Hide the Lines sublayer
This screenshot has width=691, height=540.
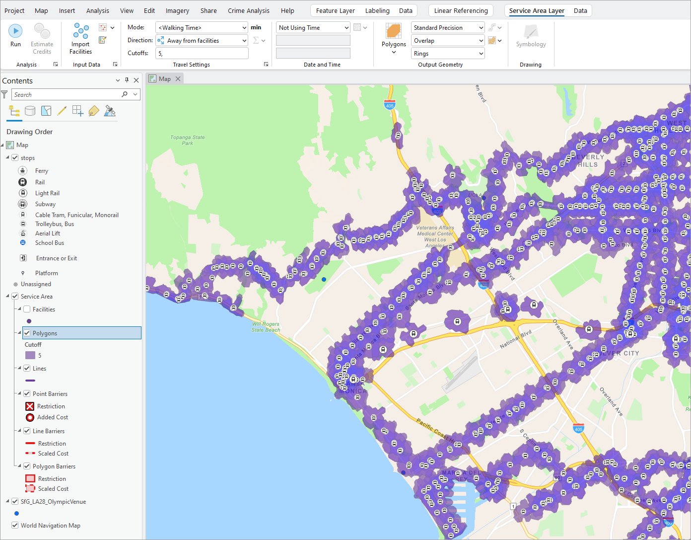coord(27,368)
